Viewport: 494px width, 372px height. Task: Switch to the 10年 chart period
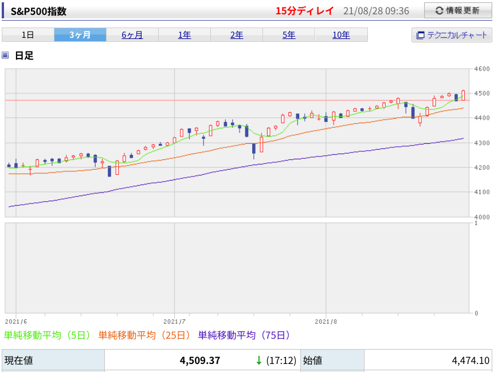pos(341,34)
